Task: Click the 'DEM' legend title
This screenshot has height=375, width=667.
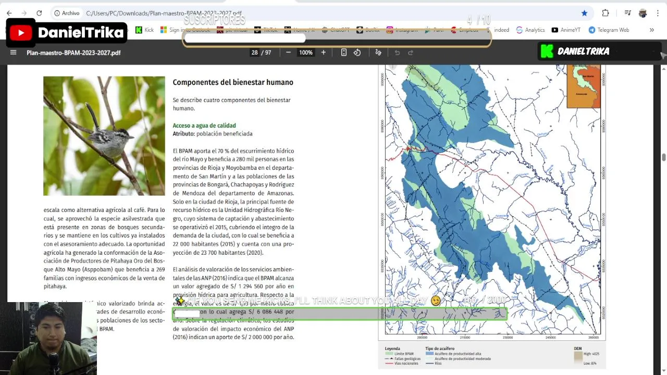Action: pyautogui.click(x=578, y=348)
